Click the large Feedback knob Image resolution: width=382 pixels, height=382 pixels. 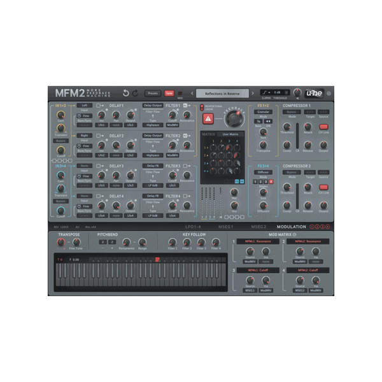(x=234, y=118)
